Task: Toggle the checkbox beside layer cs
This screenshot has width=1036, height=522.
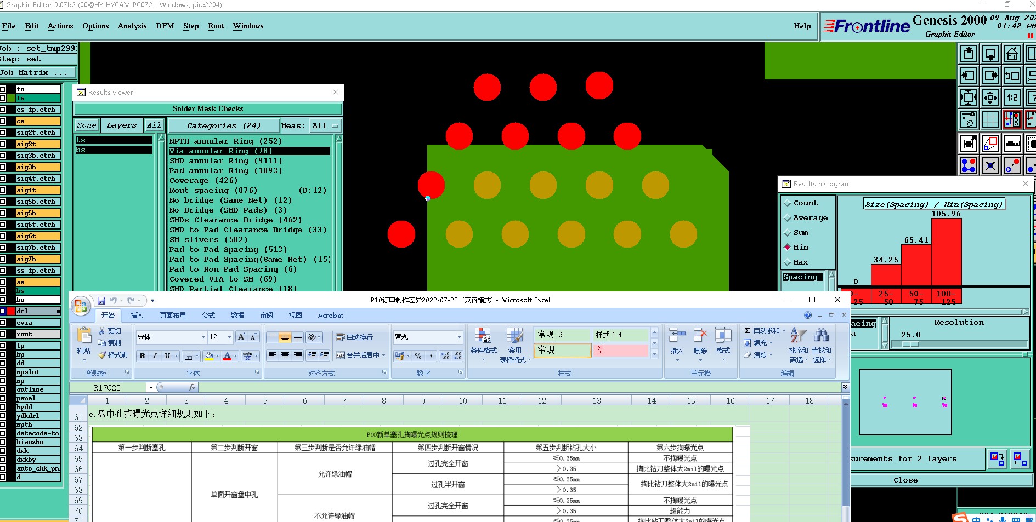Action: pos(3,121)
